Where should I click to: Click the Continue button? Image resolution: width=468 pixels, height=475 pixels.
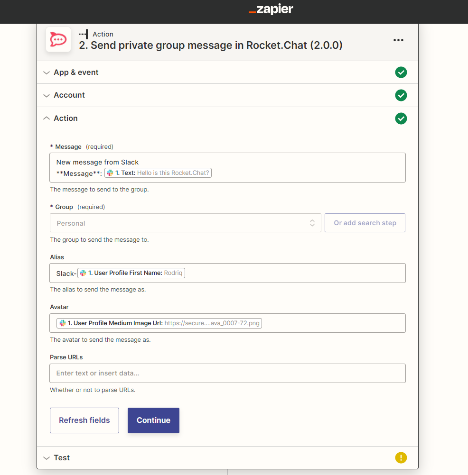[153, 420]
